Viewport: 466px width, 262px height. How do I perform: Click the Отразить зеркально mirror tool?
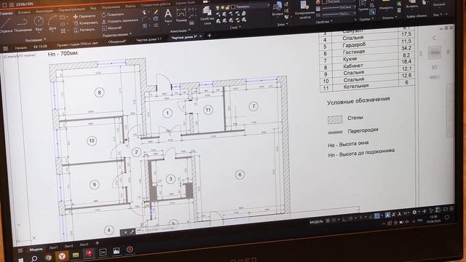119,21
